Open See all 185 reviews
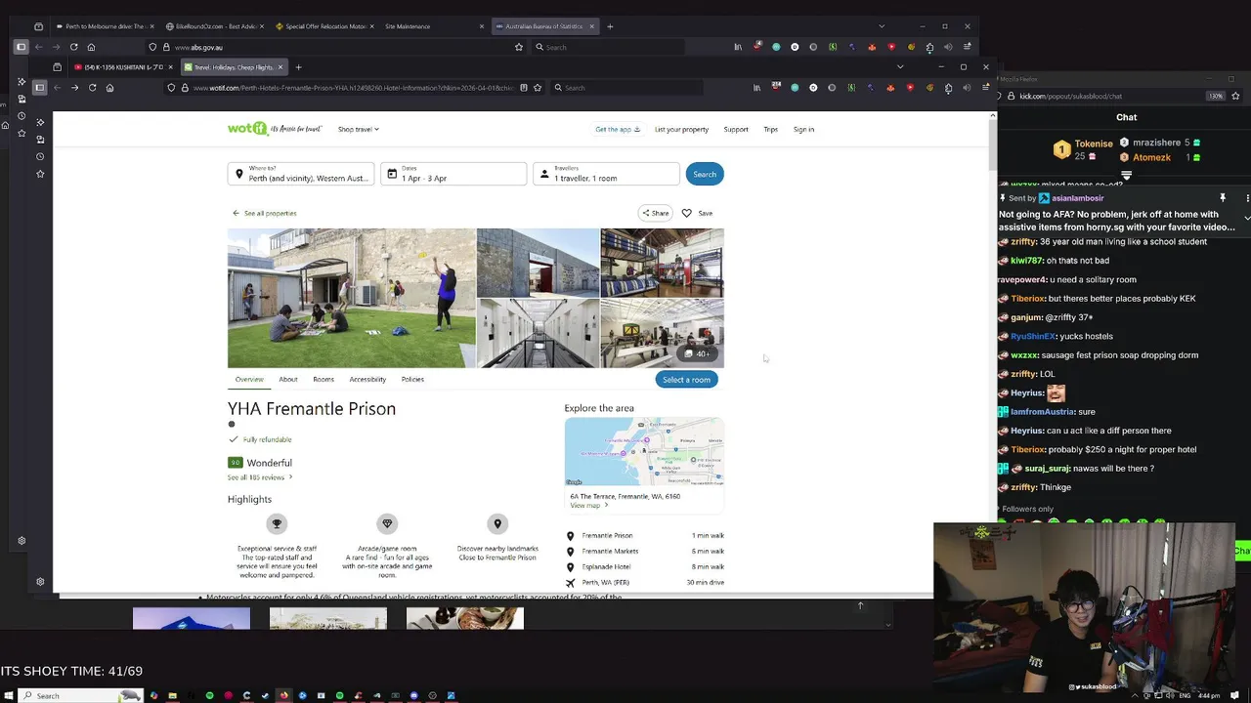This screenshot has height=703, width=1251. tap(260, 477)
